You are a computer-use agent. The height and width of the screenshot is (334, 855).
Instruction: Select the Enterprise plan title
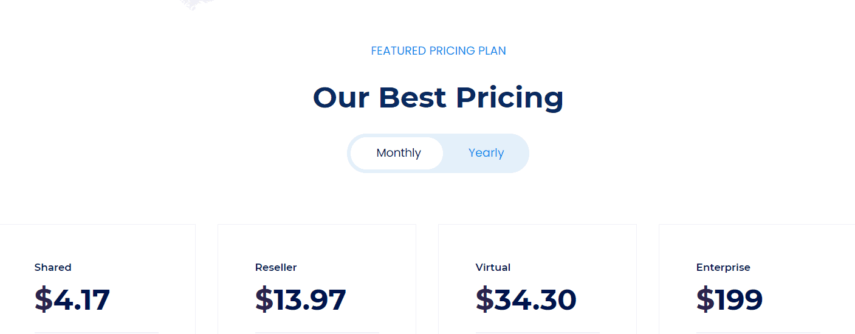click(x=723, y=267)
